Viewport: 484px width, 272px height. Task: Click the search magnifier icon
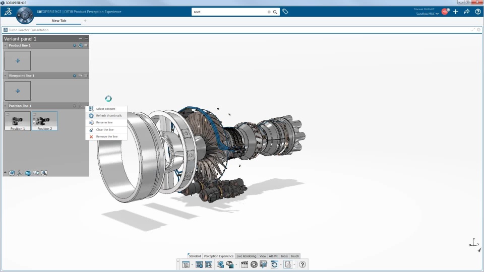(275, 12)
